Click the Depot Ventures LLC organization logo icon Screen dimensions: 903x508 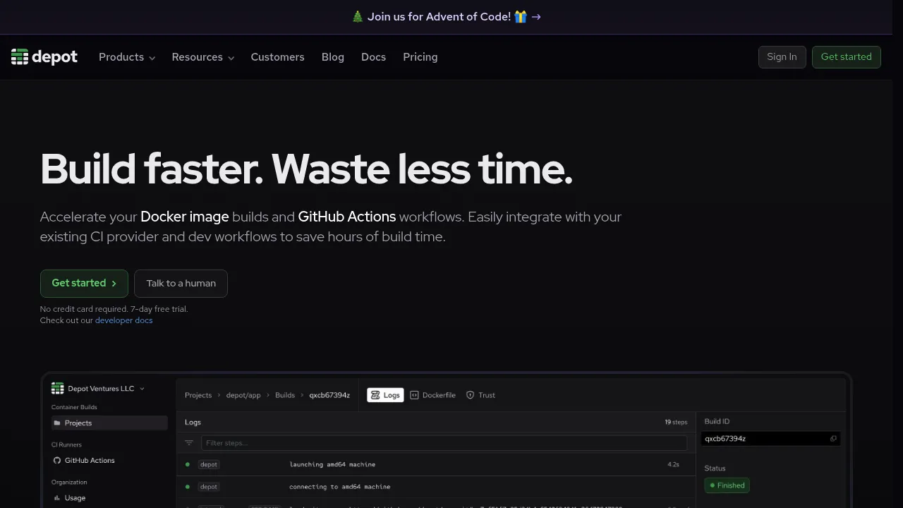pos(58,388)
